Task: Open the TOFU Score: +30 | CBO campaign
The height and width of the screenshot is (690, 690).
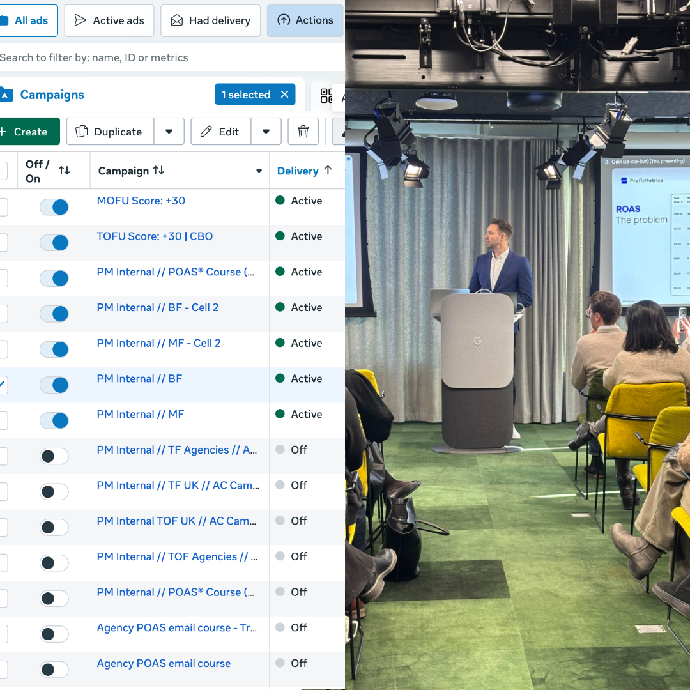Action: (x=155, y=236)
